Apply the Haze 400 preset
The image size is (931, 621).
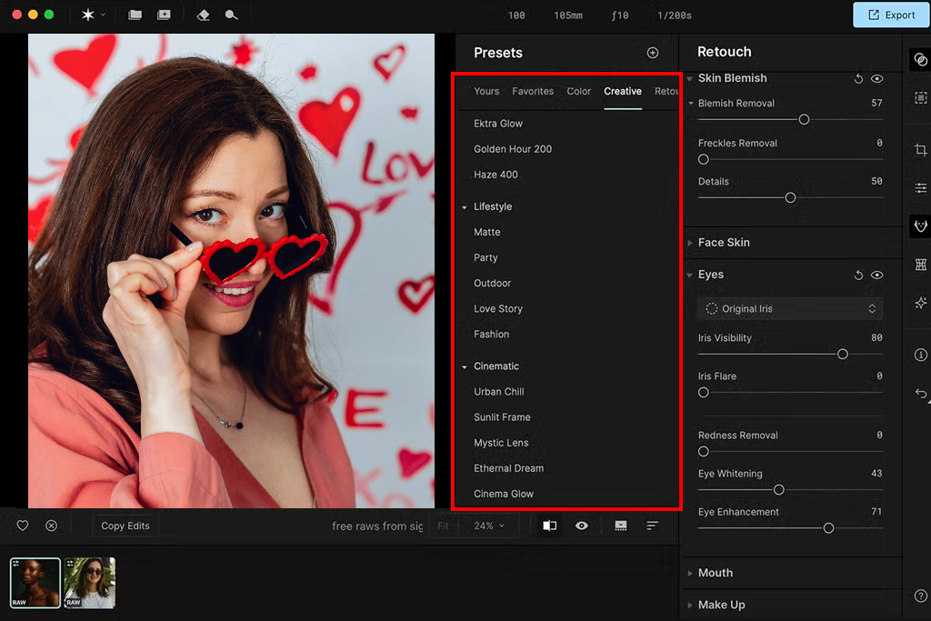pyautogui.click(x=496, y=175)
